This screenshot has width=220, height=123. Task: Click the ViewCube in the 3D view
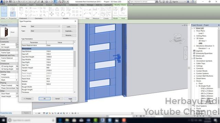(x=177, y=38)
